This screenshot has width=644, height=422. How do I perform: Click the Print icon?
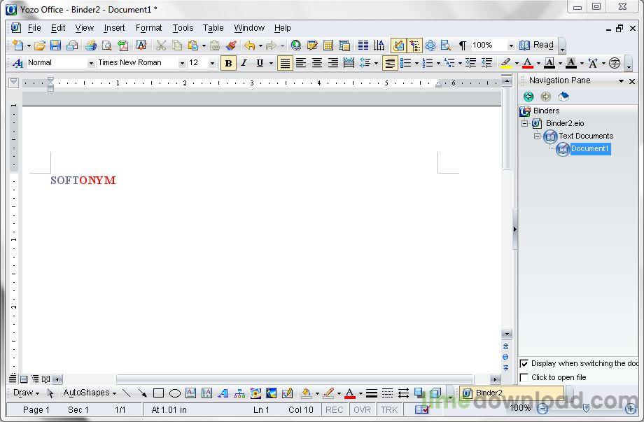91,45
